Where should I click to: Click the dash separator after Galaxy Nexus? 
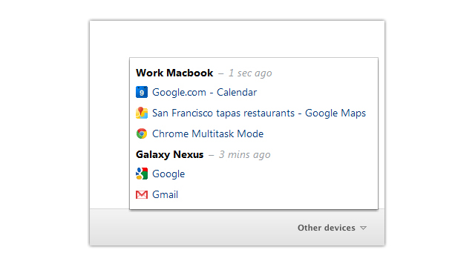tap(211, 155)
